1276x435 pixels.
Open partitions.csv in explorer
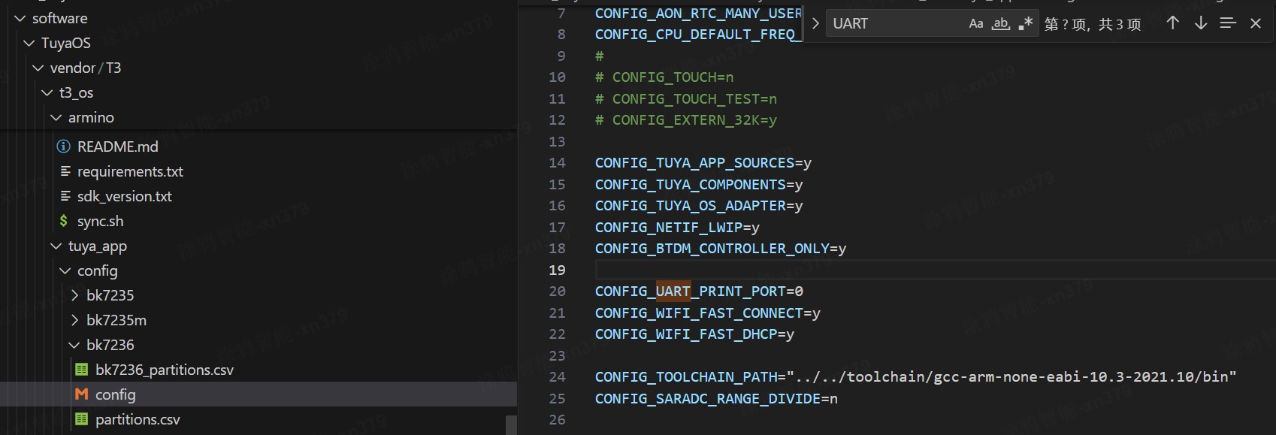click(138, 419)
